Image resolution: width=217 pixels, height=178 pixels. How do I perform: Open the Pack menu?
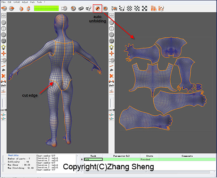33,2
